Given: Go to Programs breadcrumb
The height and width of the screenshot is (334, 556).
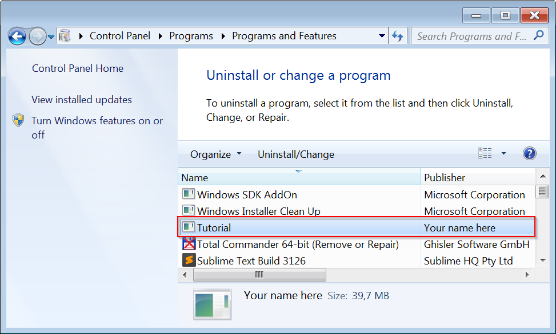Looking at the screenshot, I should [191, 36].
